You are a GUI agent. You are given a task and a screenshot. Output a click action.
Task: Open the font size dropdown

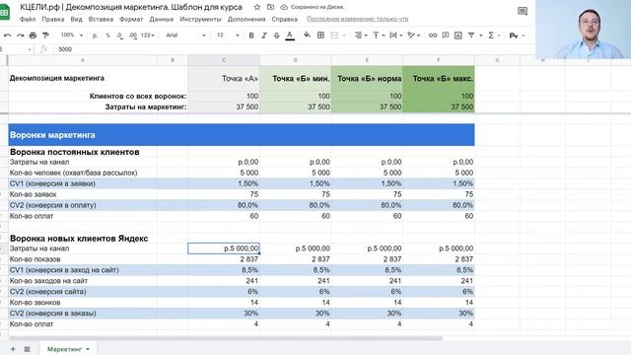pyautogui.click(x=228, y=35)
